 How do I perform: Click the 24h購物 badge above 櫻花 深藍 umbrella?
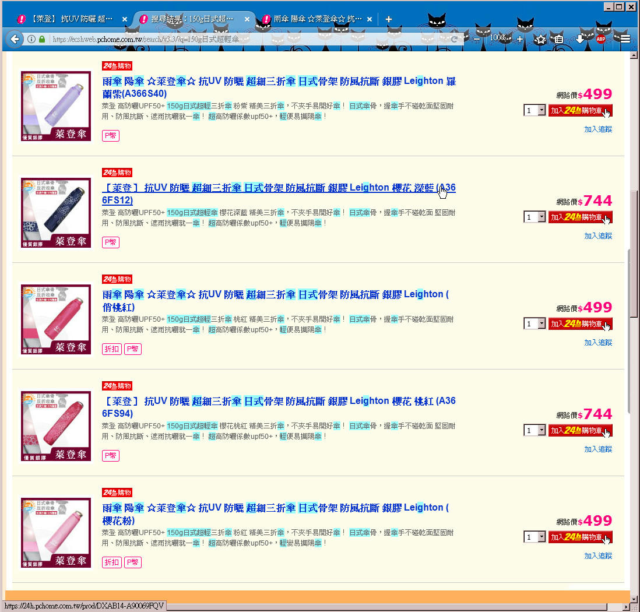coord(117,173)
